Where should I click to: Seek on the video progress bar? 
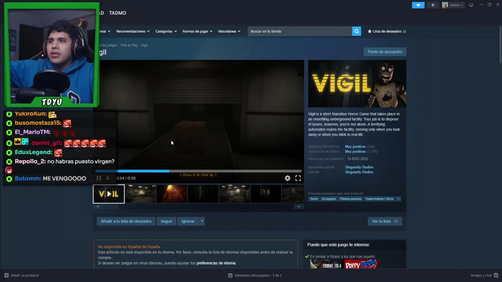[198, 171]
